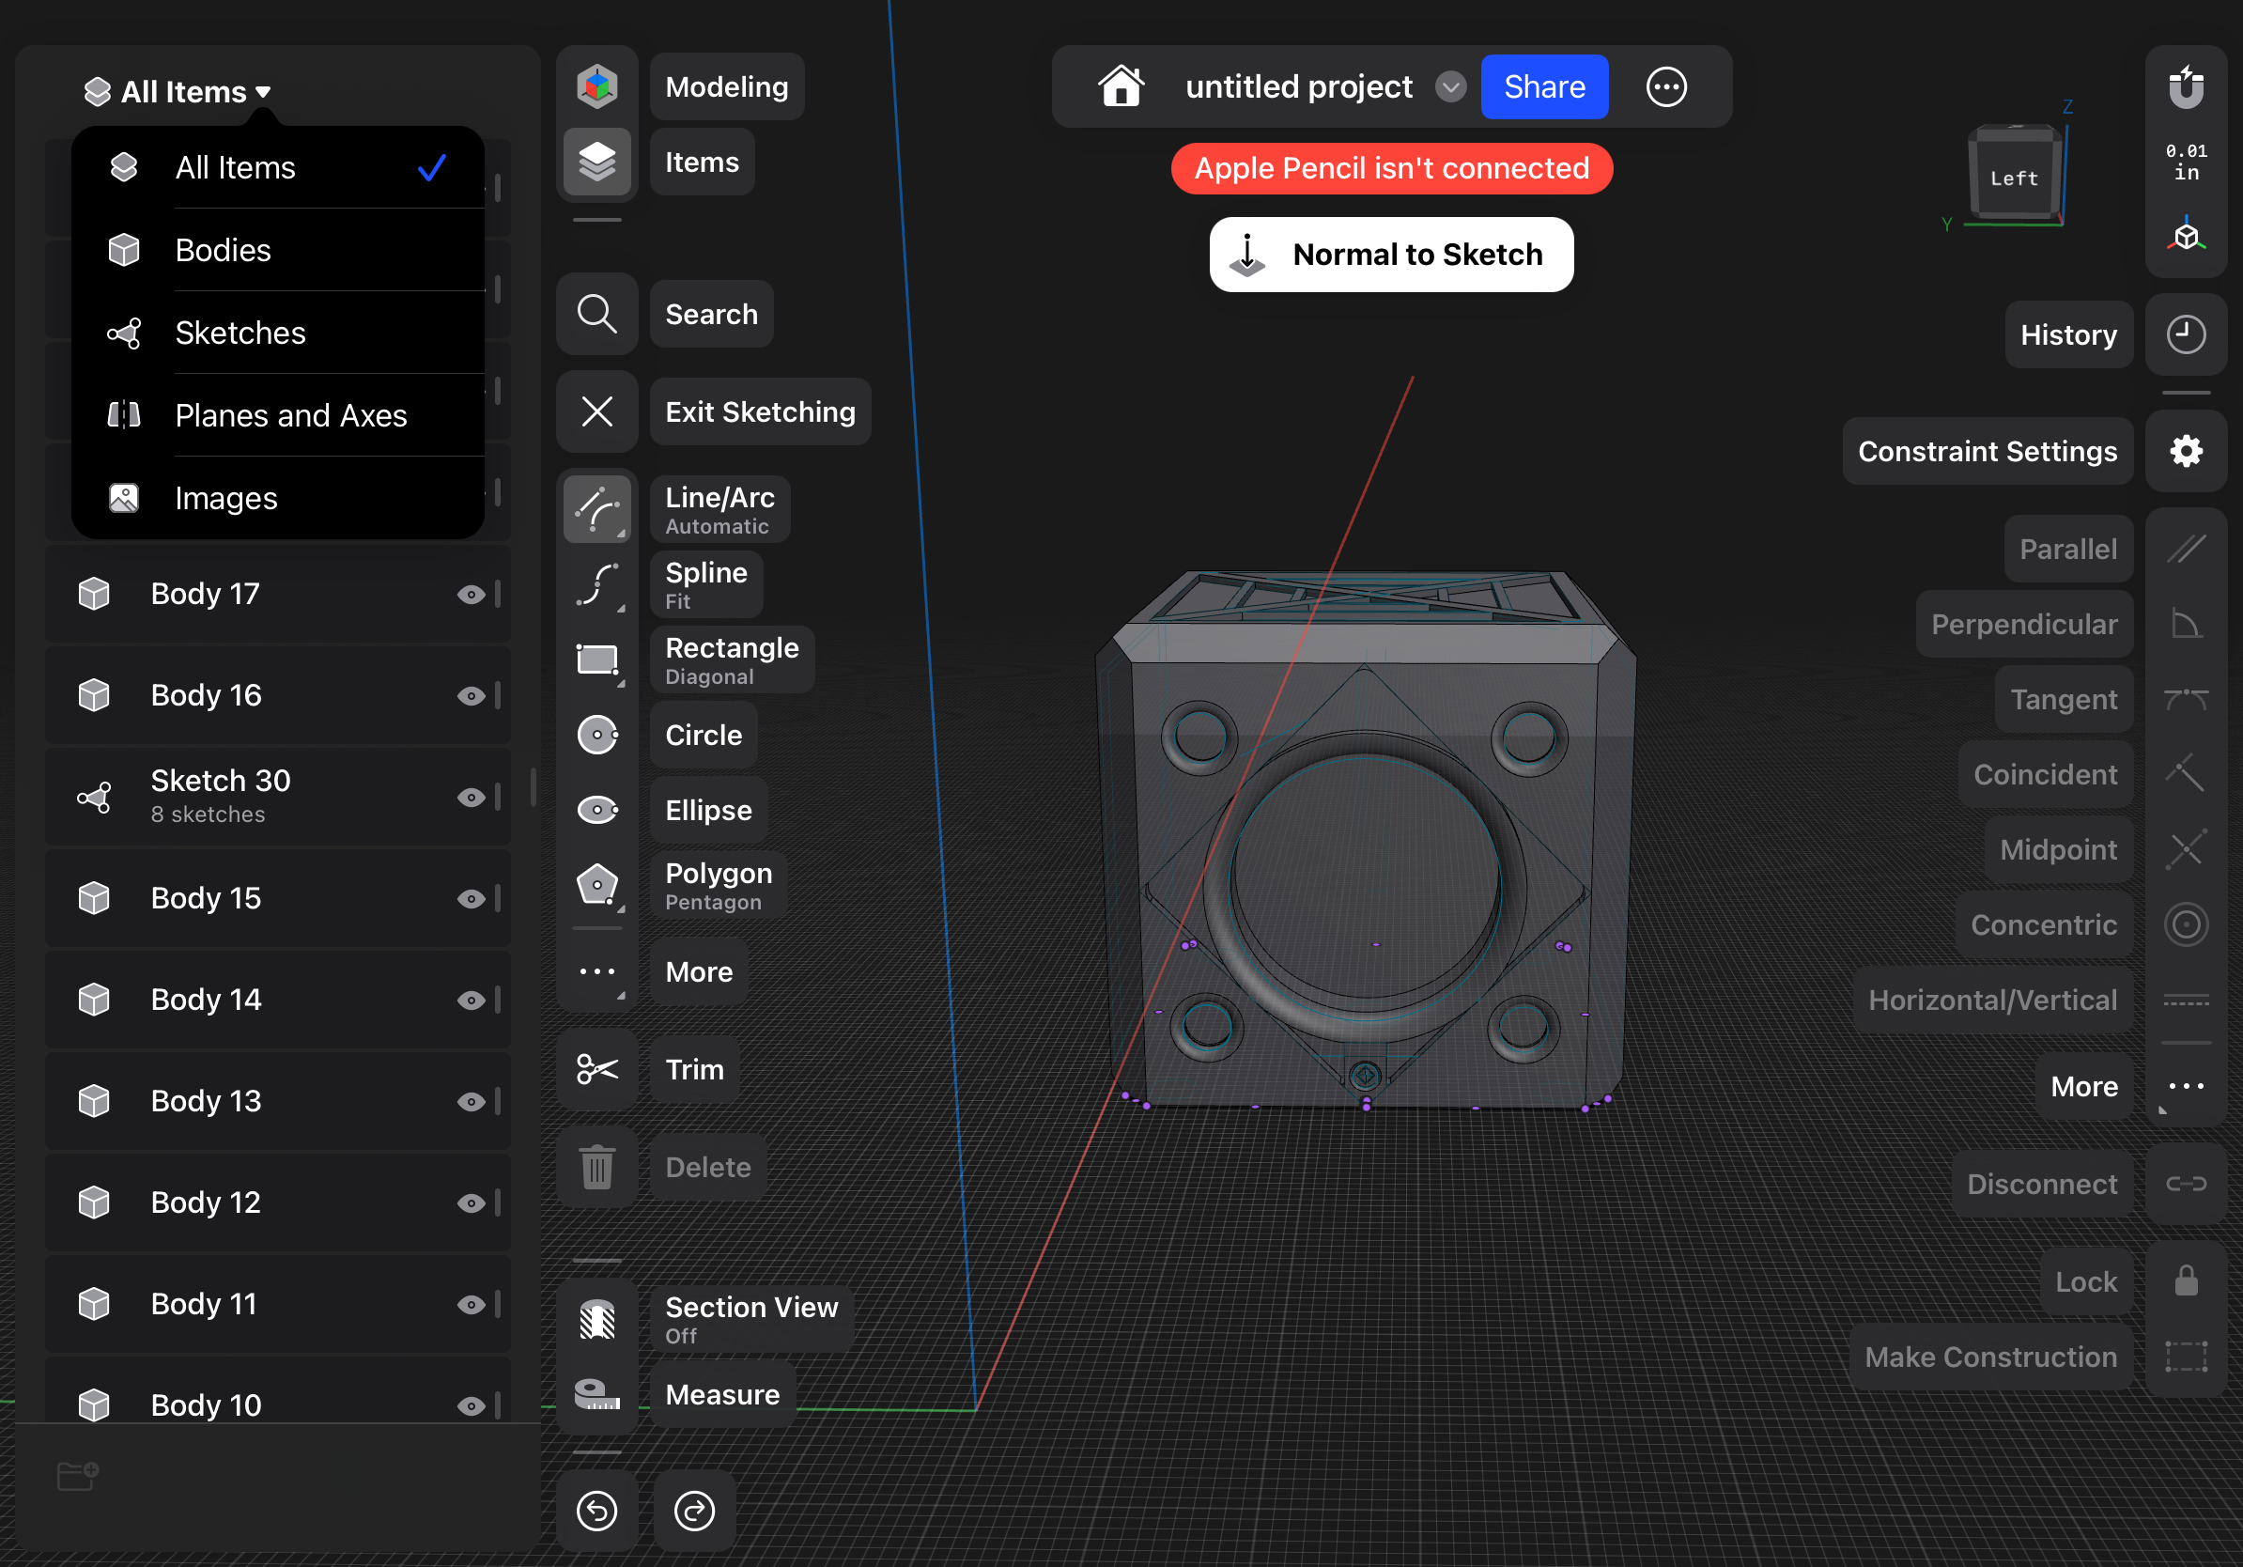This screenshot has height=1567, width=2243.
Task: Open the Search panel
Action: click(711, 314)
